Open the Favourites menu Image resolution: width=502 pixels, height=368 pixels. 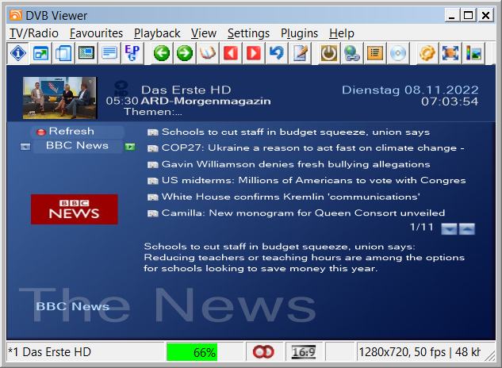click(x=96, y=33)
